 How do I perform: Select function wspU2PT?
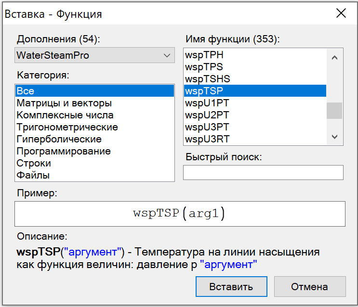[x=207, y=115]
